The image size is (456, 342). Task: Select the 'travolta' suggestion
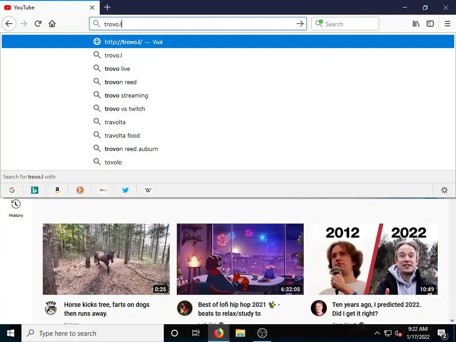pyautogui.click(x=228, y=122)
